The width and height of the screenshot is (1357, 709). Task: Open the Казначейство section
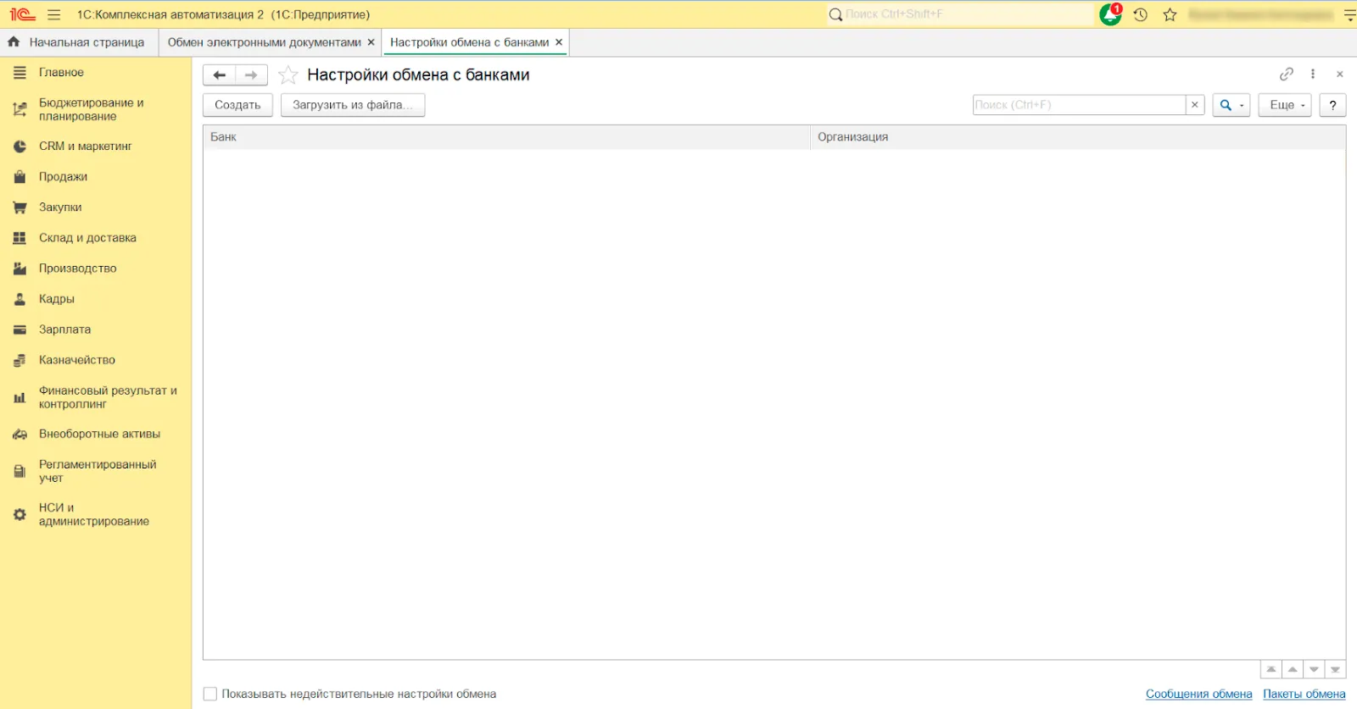point(76,360)
